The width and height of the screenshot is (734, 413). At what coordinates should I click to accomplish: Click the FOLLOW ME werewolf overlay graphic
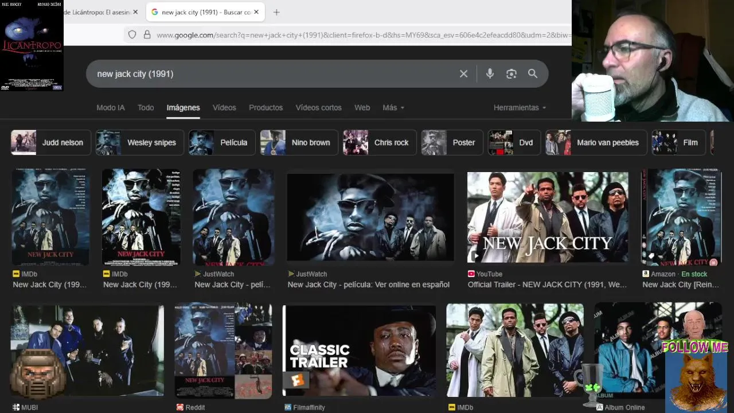click(x=695, y=361)
